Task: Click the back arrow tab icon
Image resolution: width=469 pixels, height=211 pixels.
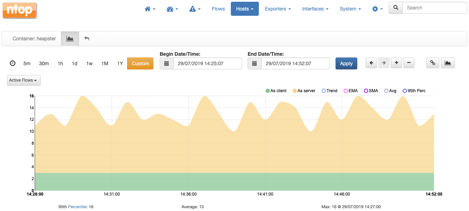Action: pyautogui.click(x=87, y=39)
